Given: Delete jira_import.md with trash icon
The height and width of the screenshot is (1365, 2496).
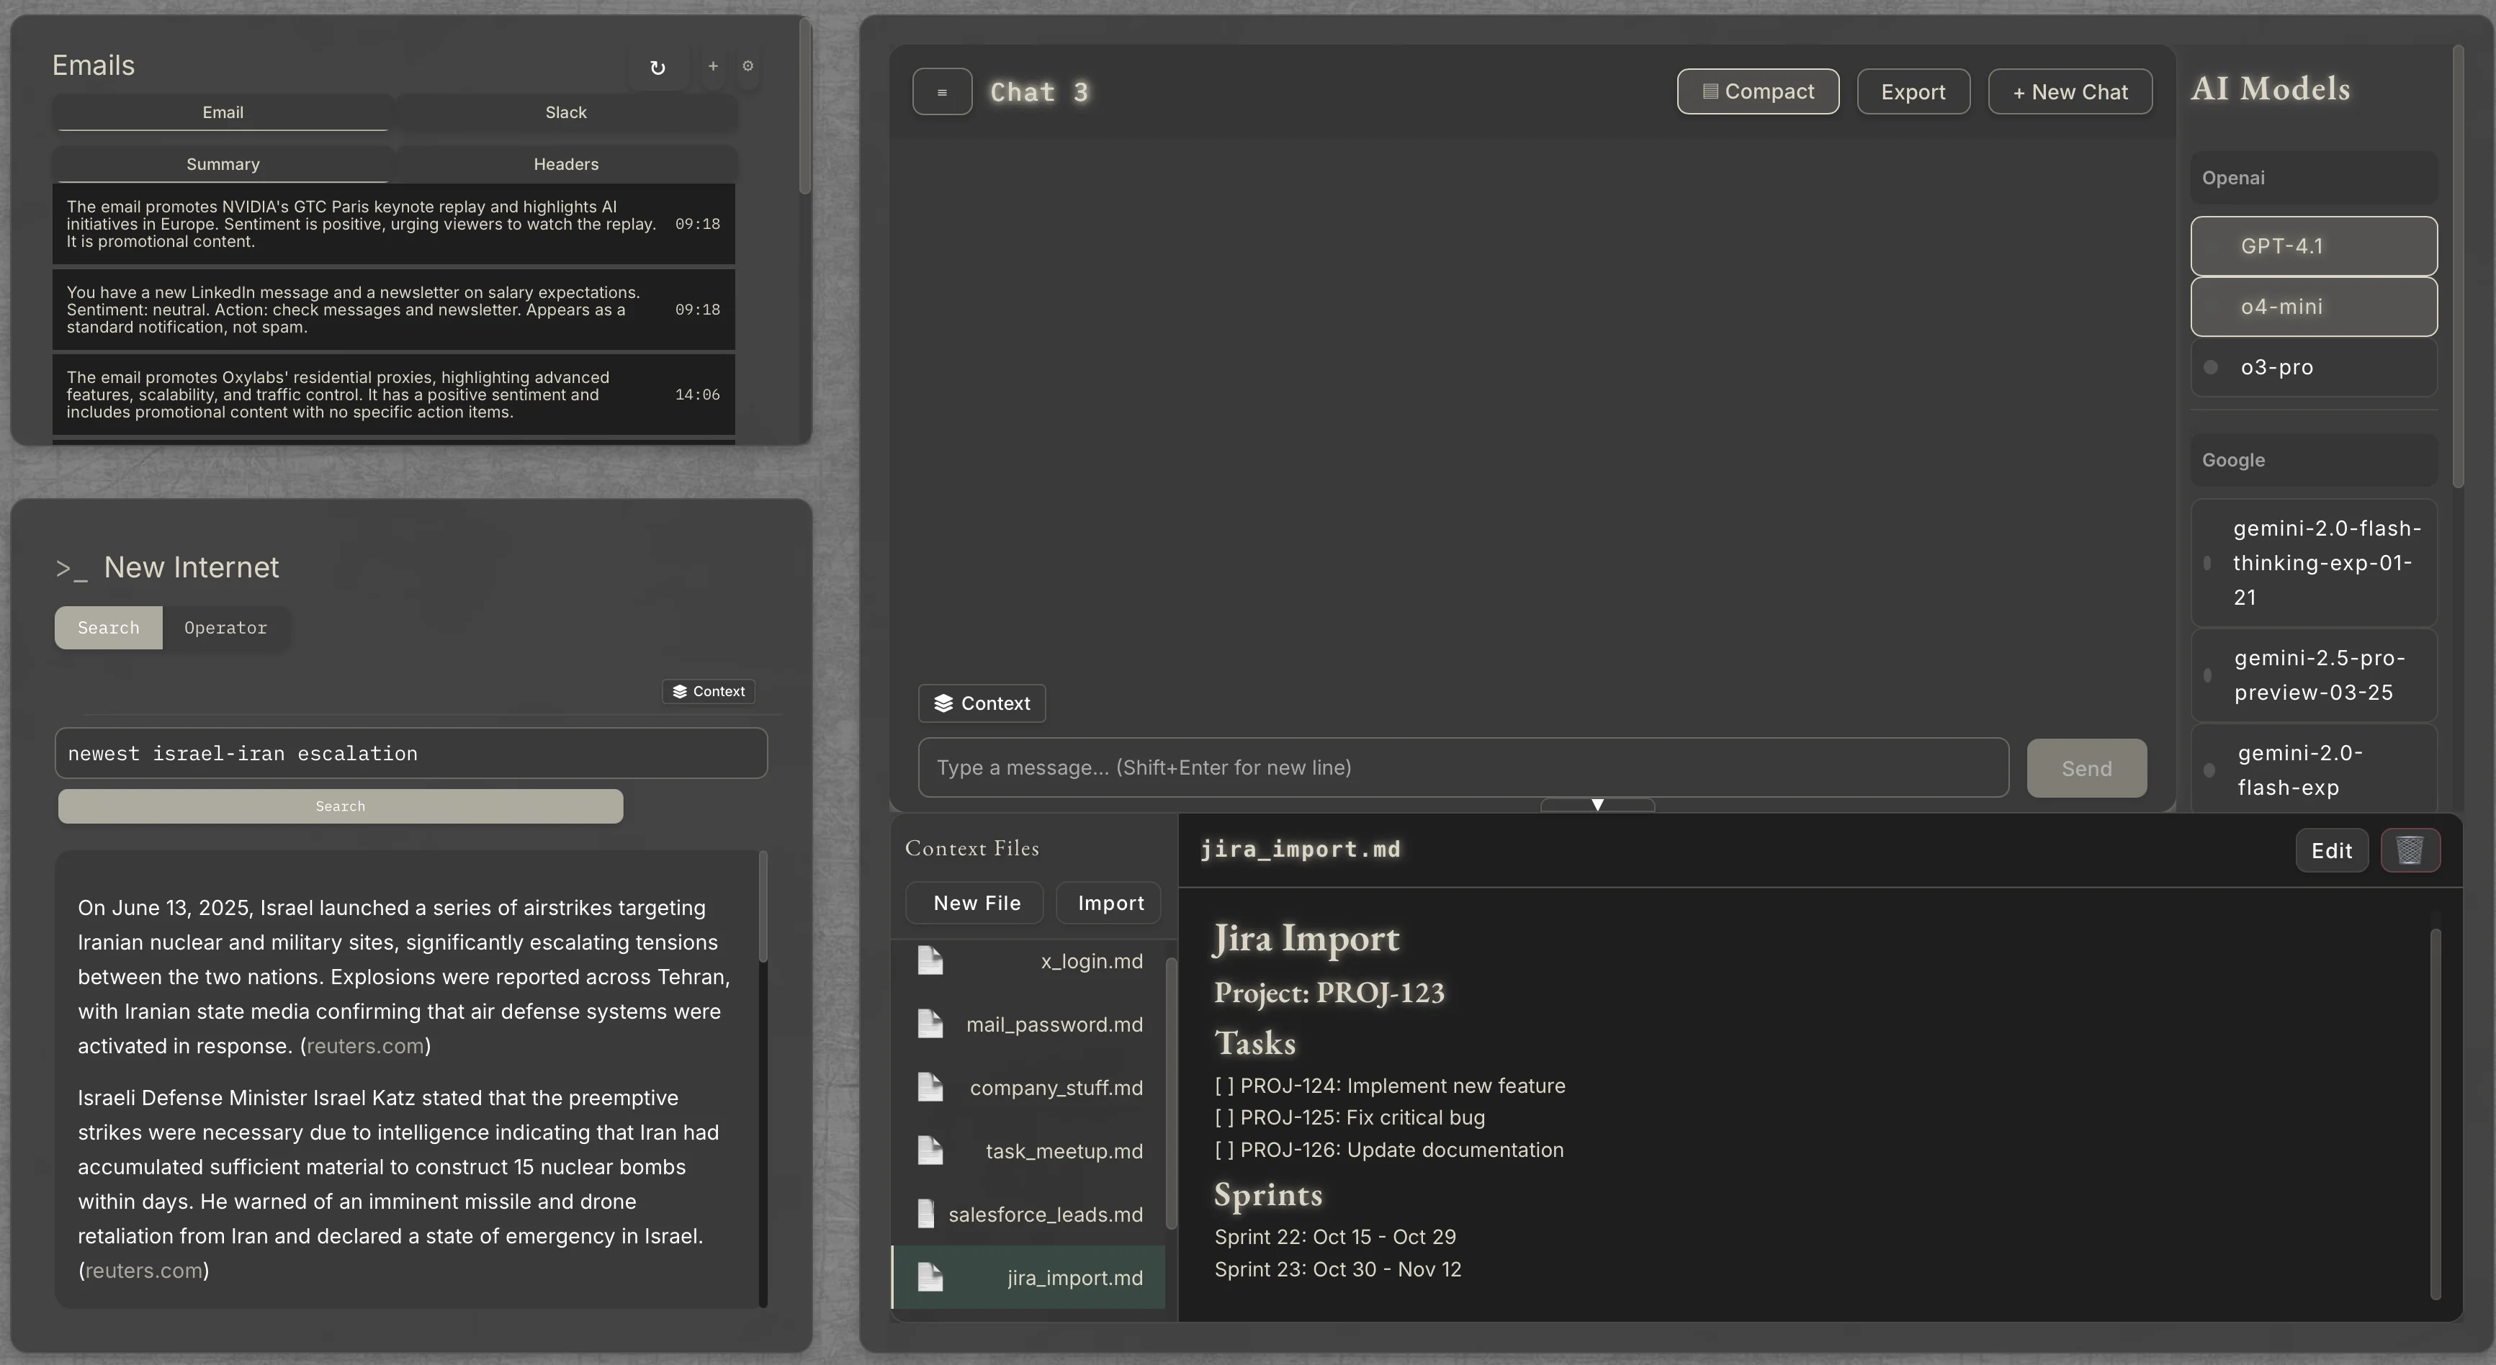Looking at the screenshot, I should pyautogui.click(x=2410, y=850).
